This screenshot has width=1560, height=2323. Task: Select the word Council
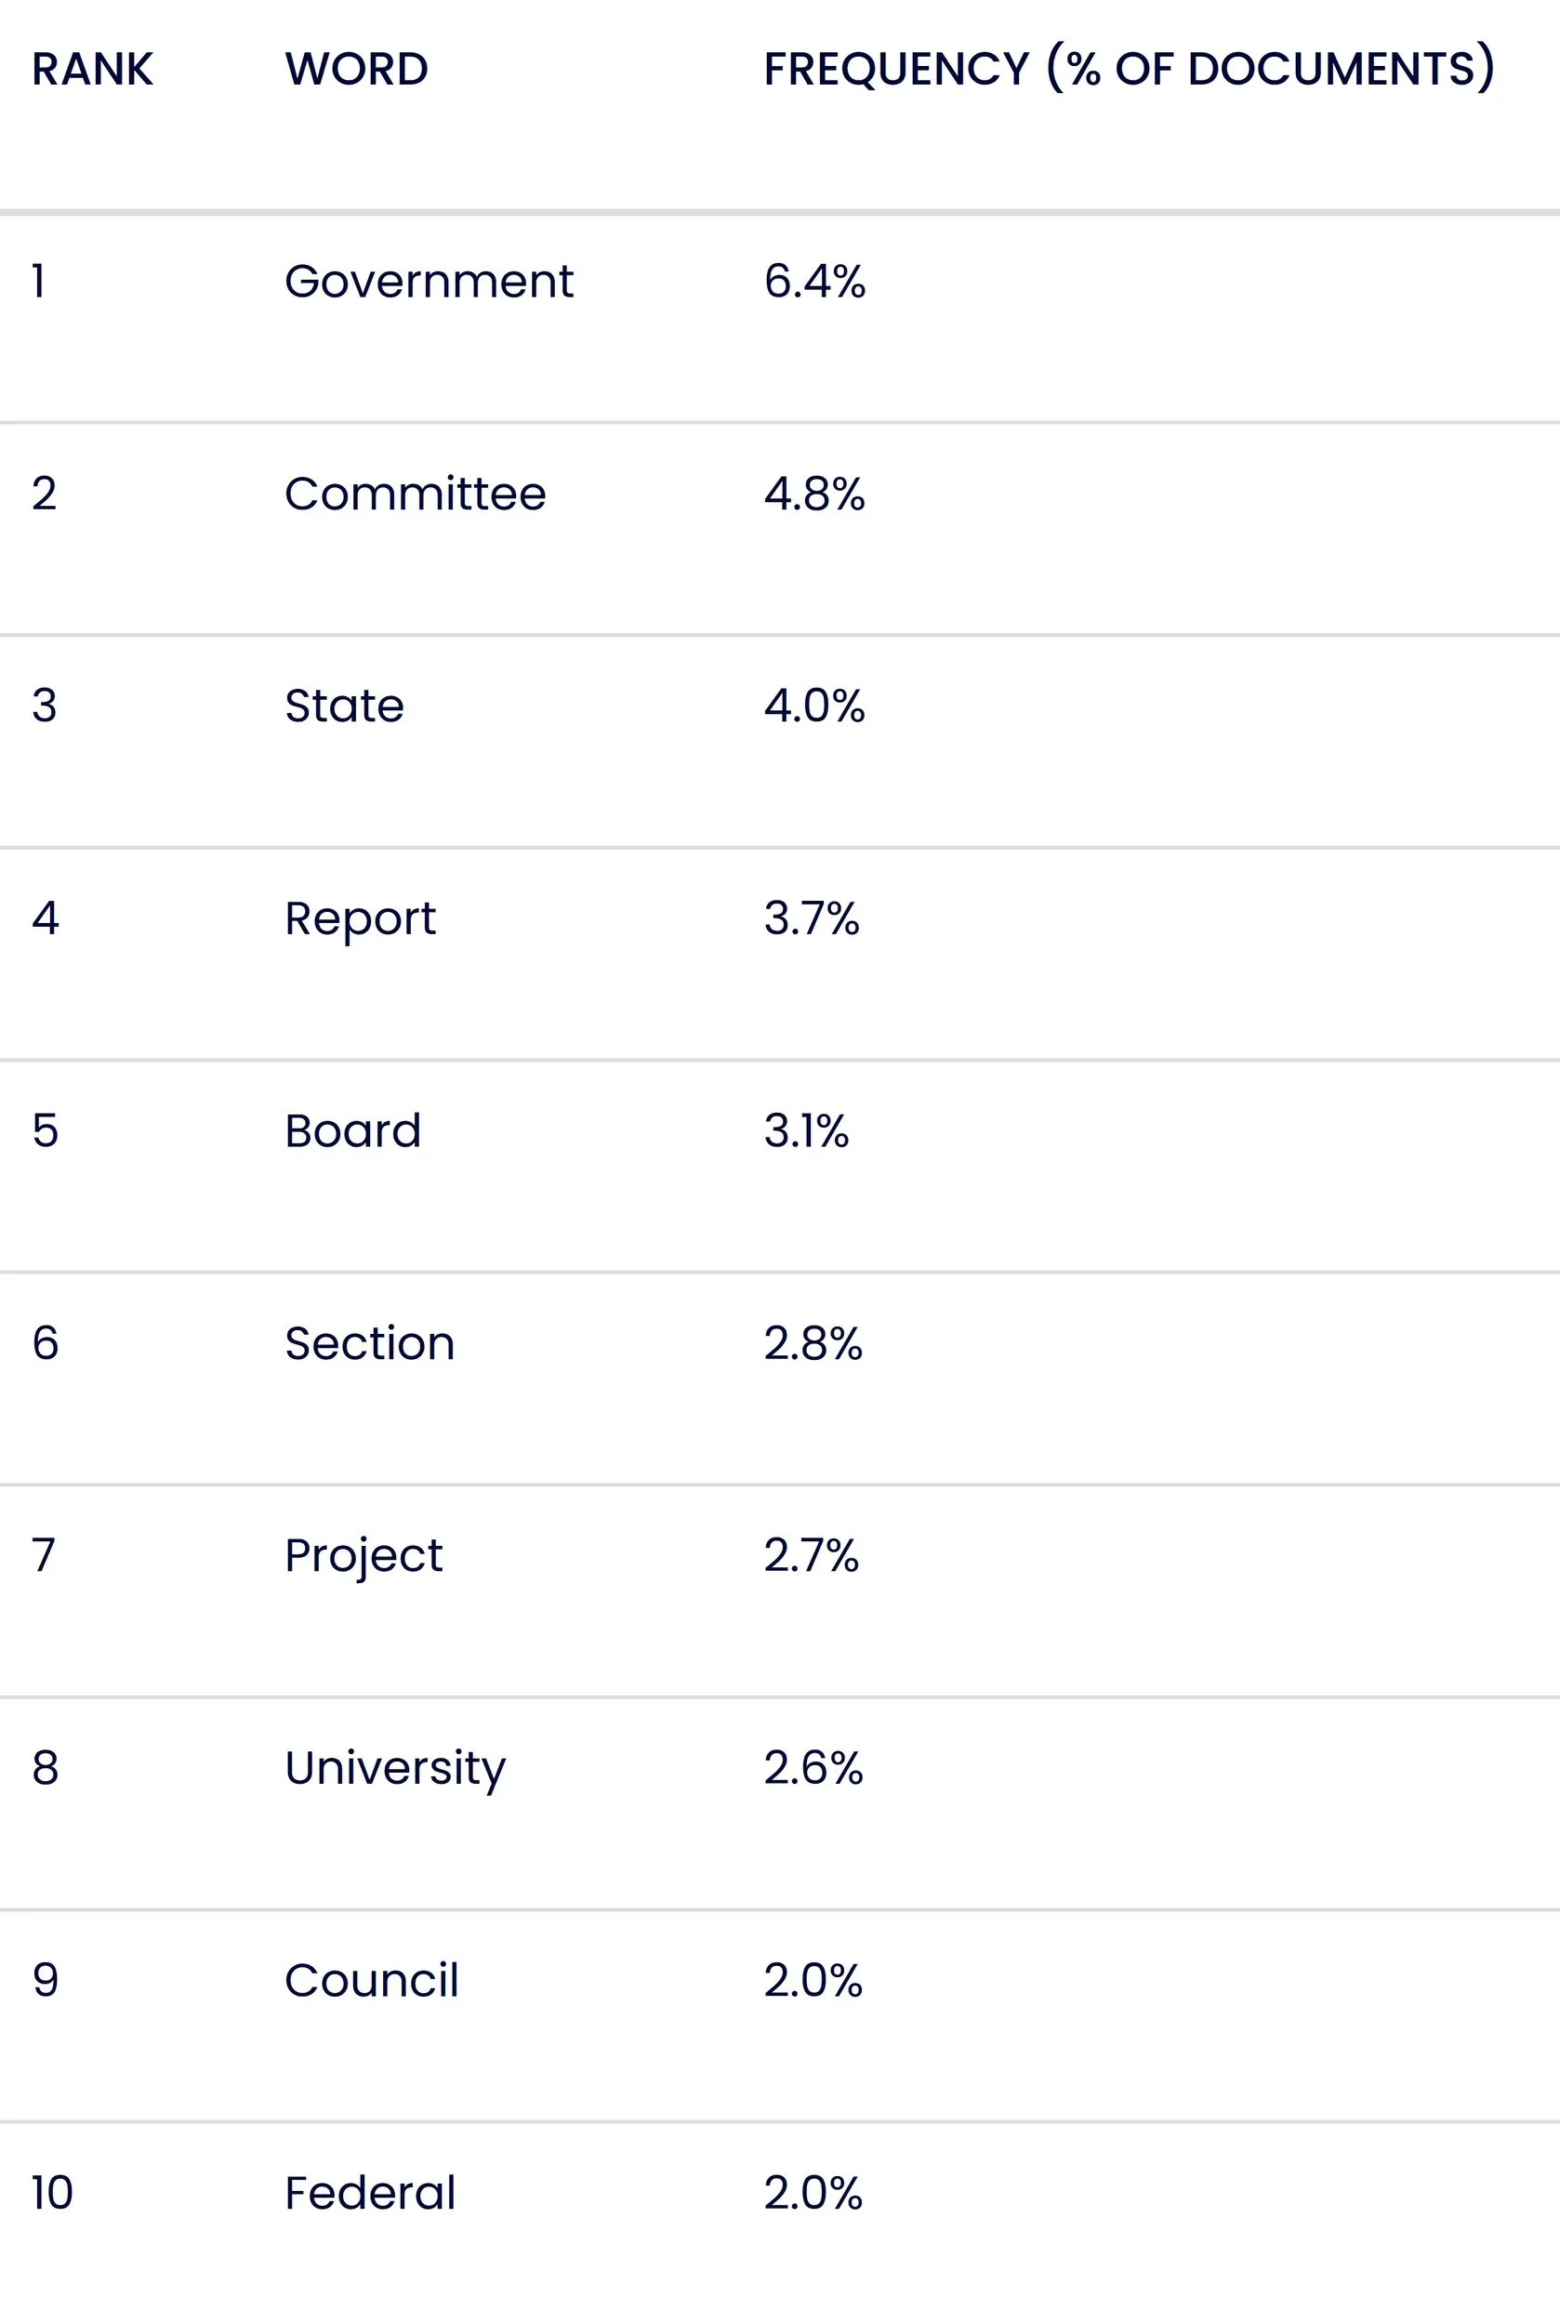tap(371, 1981)
